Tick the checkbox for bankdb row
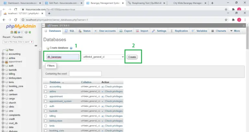Screen dimensions: 249x132 coord(46,111)
